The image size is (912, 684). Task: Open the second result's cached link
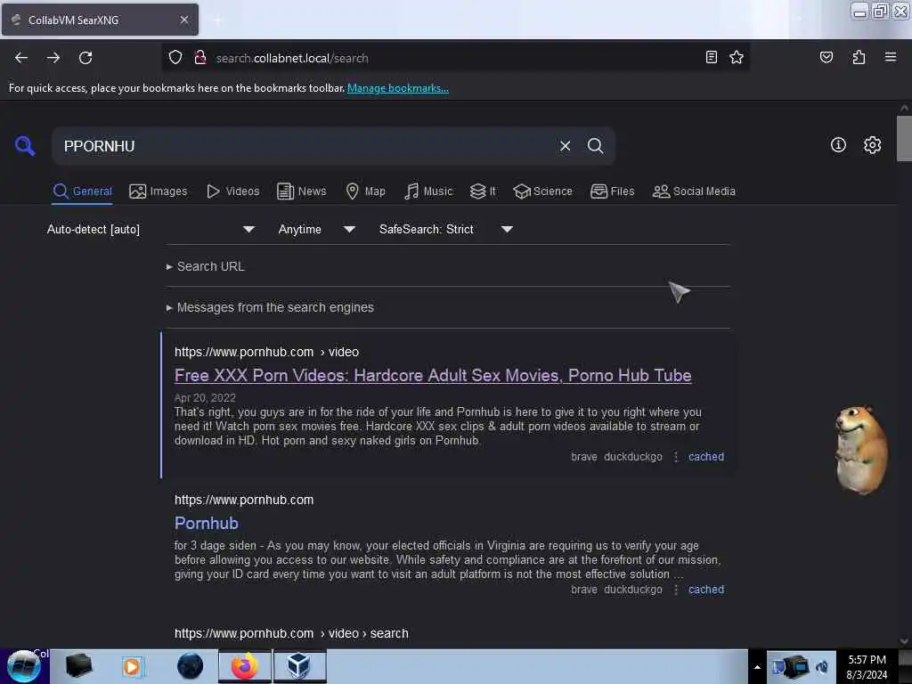click(x=706, y=590)
